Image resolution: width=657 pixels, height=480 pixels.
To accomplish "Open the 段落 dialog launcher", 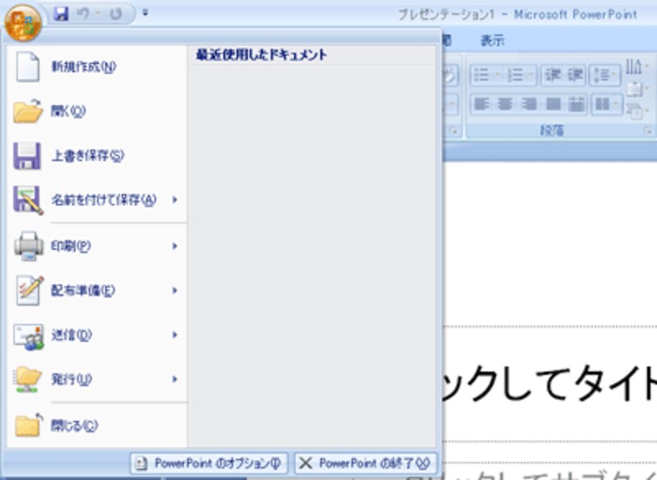I will pos(648,131).
